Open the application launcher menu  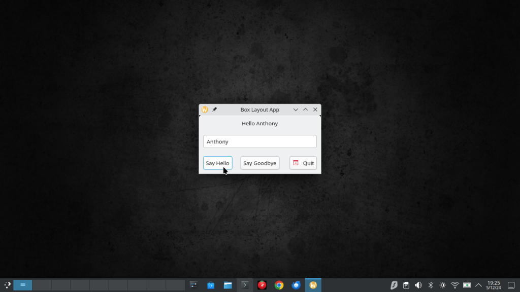click(6, 285)
